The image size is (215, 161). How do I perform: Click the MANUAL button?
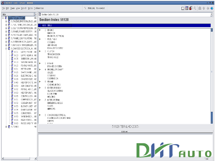(x=91, y=8)
